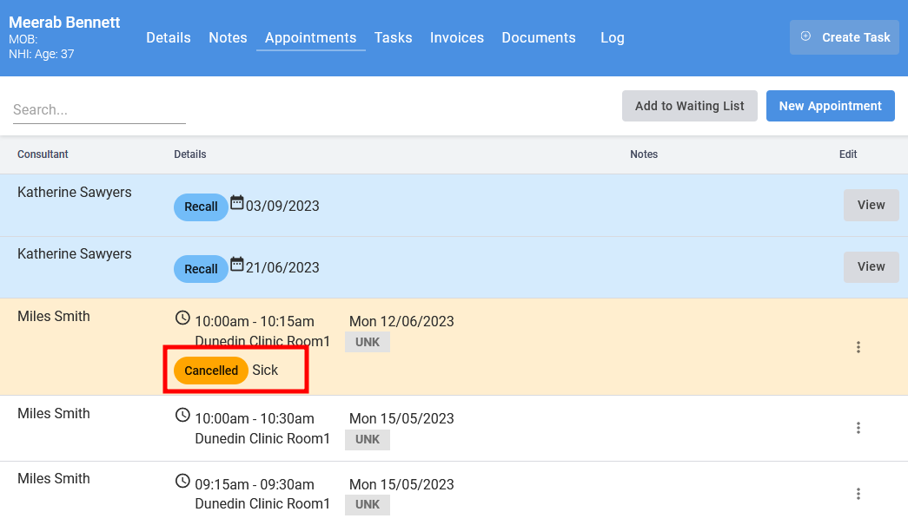
Task: View the 03/09/2023 recall
Action: (871, 206)
